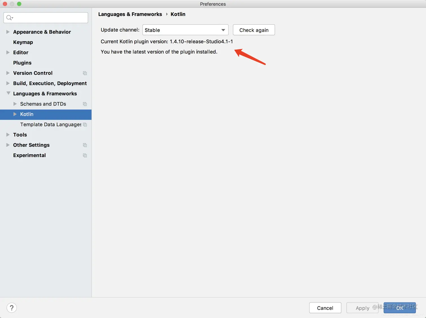The image size is (426, 318).
Task: Click the Cancel button
Action: (x=325, y=308)
